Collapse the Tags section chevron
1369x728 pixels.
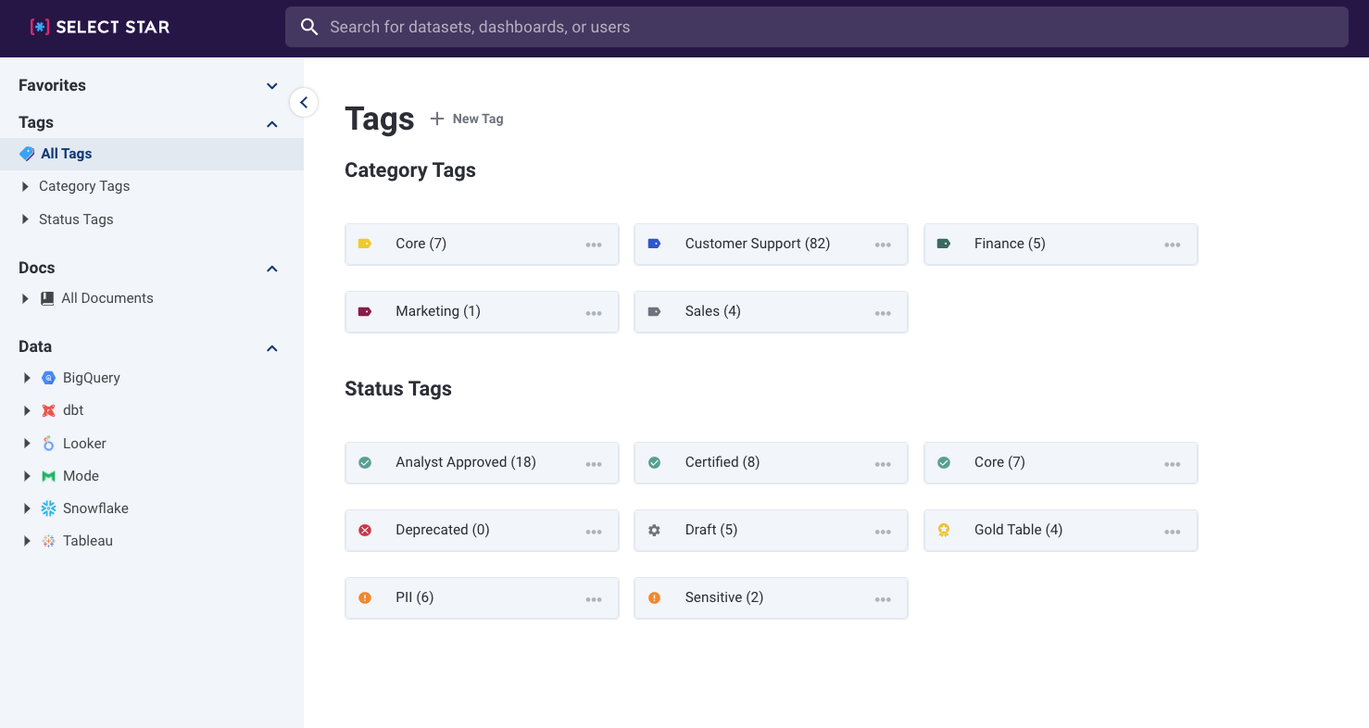click(272, 123)
